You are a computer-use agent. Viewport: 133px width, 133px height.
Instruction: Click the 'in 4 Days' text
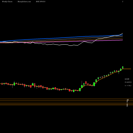[128, 86]
